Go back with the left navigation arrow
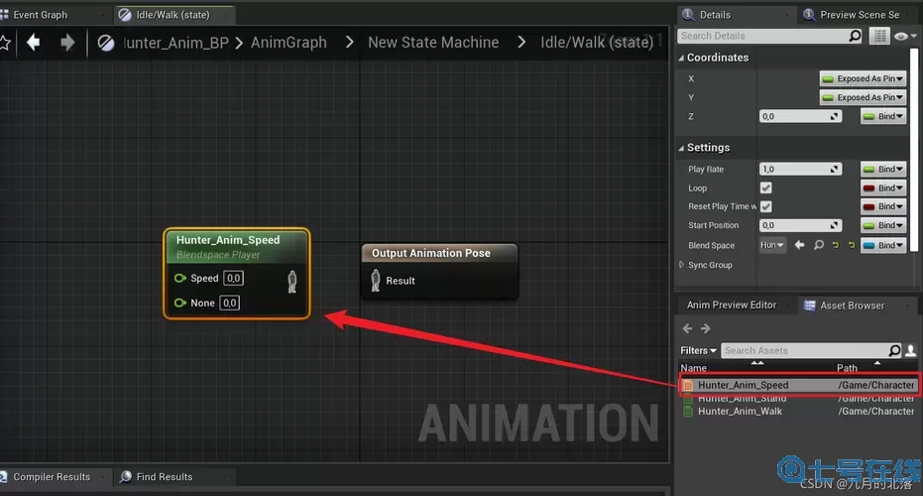923x496 pixels. point(34,43)
